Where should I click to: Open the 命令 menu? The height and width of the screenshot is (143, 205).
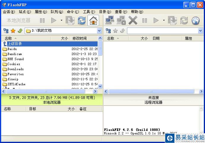[73, 12]
